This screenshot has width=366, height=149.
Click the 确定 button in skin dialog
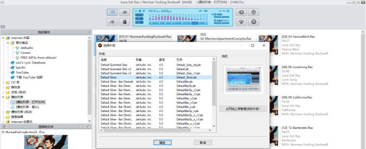point(163,143)
